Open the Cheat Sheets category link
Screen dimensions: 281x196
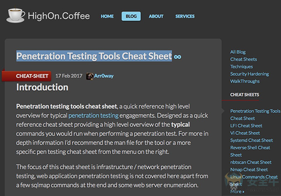[244, 59]
